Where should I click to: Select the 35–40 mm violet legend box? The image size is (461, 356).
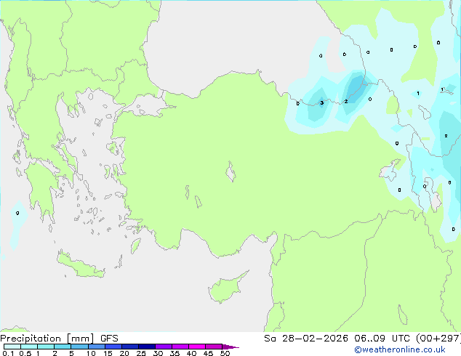coord(180,347)
